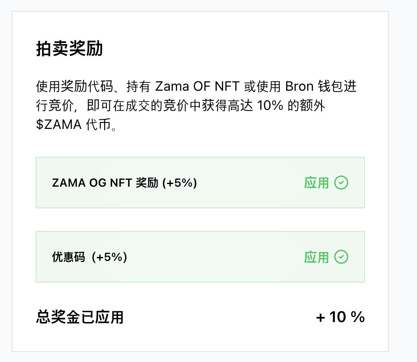Click the (+5%) text in ZAMA OG NFT row
Viewport: 417px width, 362px height.
pyautogui.click(x=179, y=183)
